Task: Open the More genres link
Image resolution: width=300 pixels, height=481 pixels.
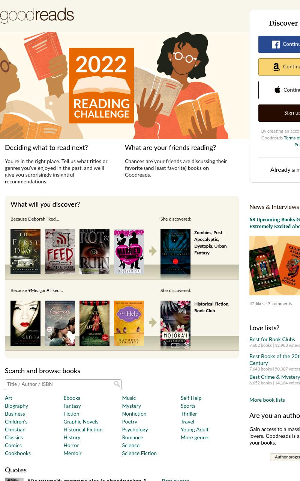Action: pos(195,437)
